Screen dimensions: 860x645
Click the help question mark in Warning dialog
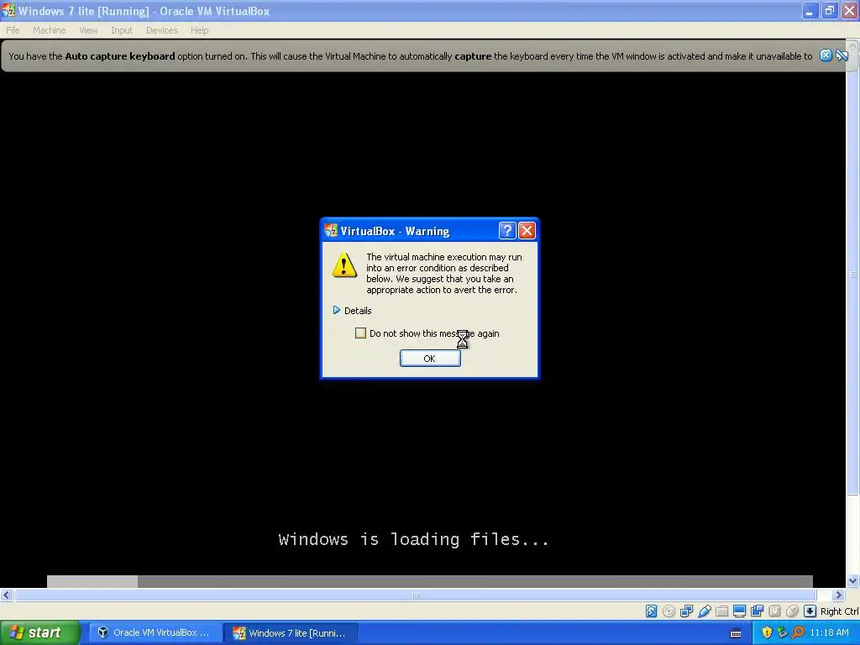(x=507, y=230)
